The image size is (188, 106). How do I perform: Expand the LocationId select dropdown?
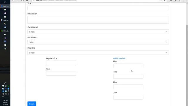coord(98,42)
